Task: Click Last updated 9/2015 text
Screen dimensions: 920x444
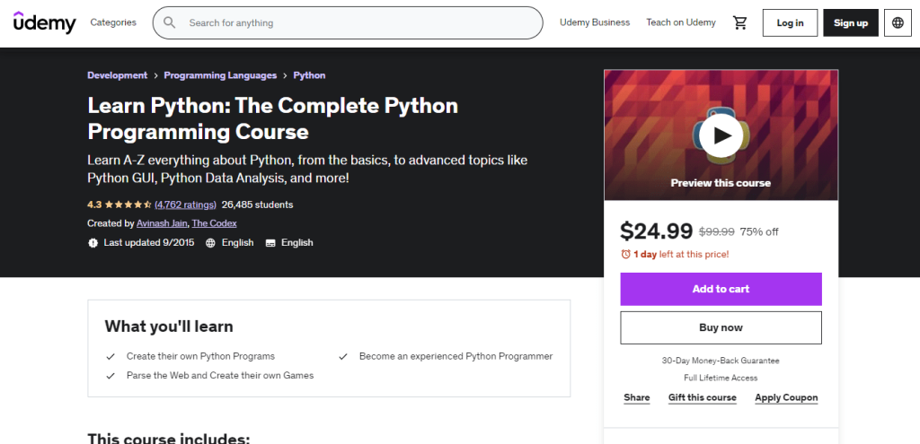Action: (149, 242)
